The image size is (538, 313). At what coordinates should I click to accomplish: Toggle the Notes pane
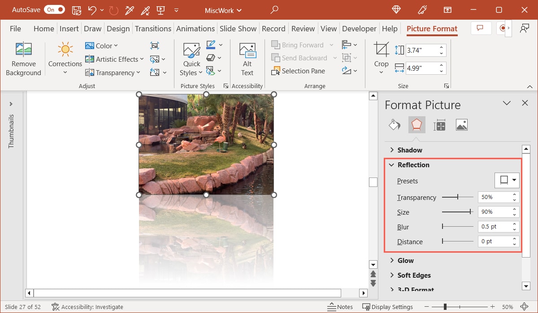point(340,307)
